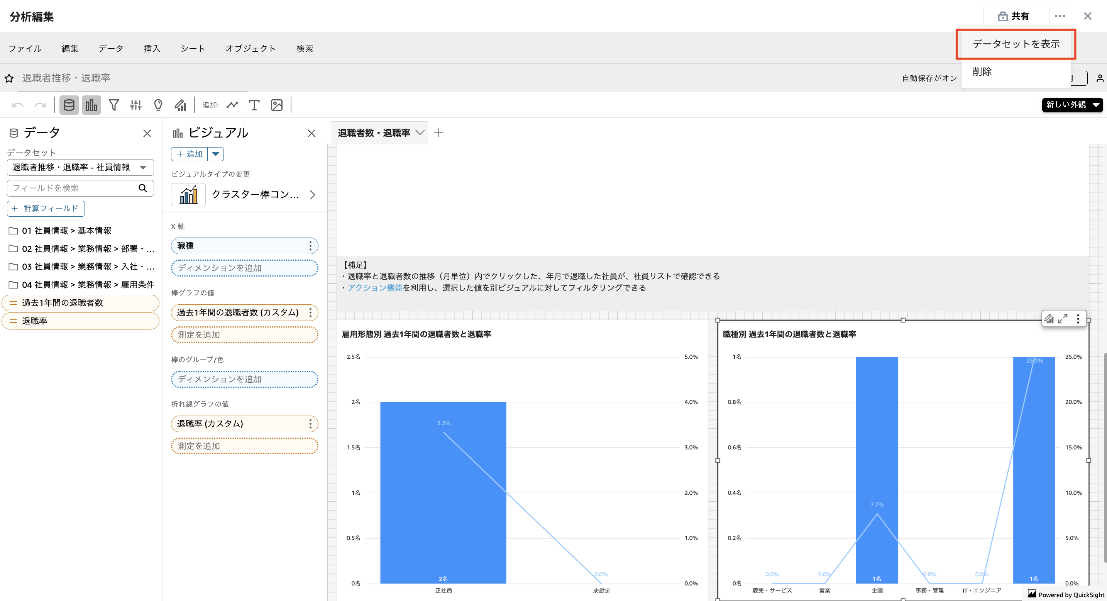Open the シート menu
The height and width of the screenshot is (601, 1107).
[193, 49]
